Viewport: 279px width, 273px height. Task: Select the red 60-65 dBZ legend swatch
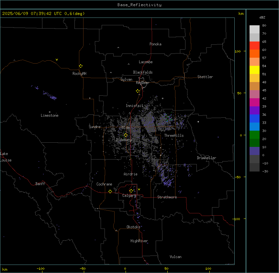[x=254, y=46]
